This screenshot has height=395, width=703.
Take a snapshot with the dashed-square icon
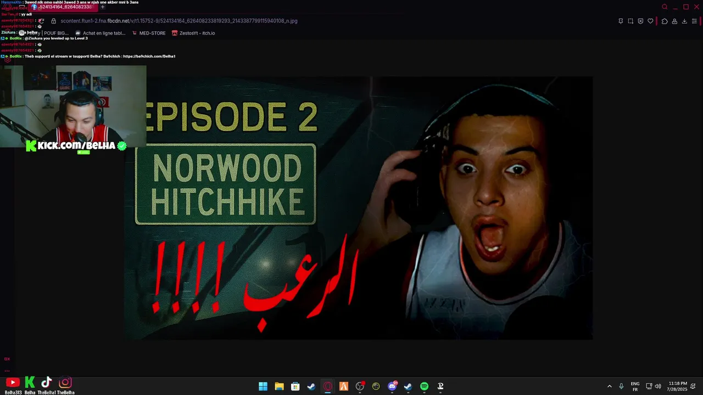tap(631, 21)
